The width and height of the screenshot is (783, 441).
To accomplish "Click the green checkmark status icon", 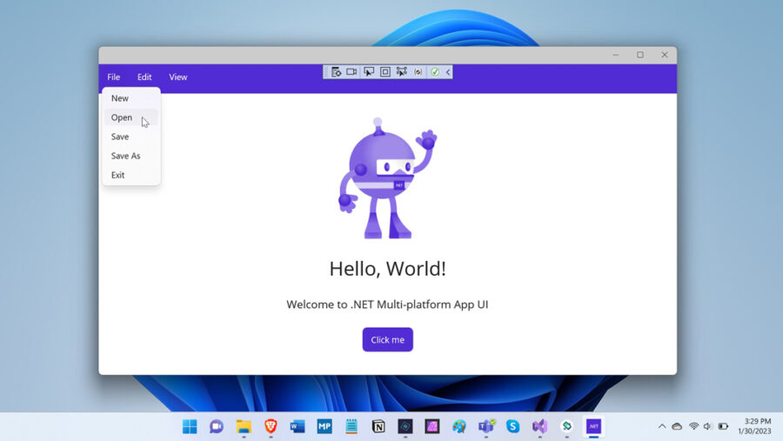I will [435, 72].
